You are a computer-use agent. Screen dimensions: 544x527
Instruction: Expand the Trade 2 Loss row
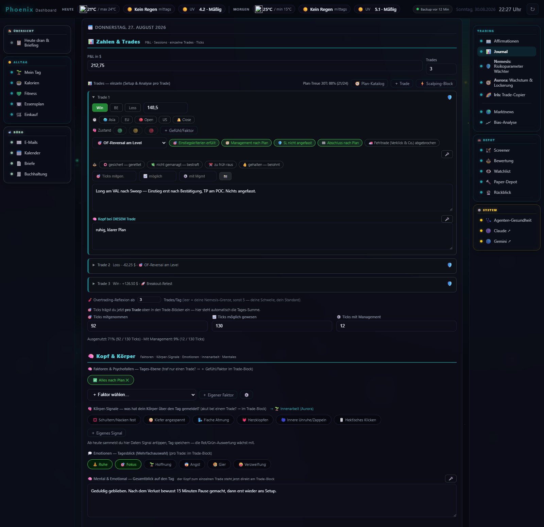pos(272,265)
